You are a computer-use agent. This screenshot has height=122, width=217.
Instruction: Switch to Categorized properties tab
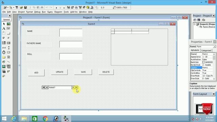[206, 50]
